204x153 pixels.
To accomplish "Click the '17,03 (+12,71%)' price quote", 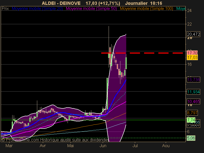I will coord(103,3).
